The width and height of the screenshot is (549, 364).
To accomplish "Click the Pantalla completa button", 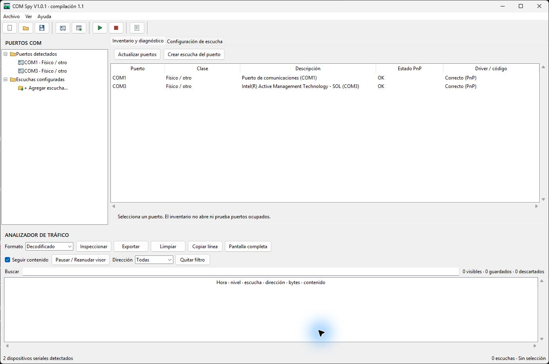I will tap(248, 247).
